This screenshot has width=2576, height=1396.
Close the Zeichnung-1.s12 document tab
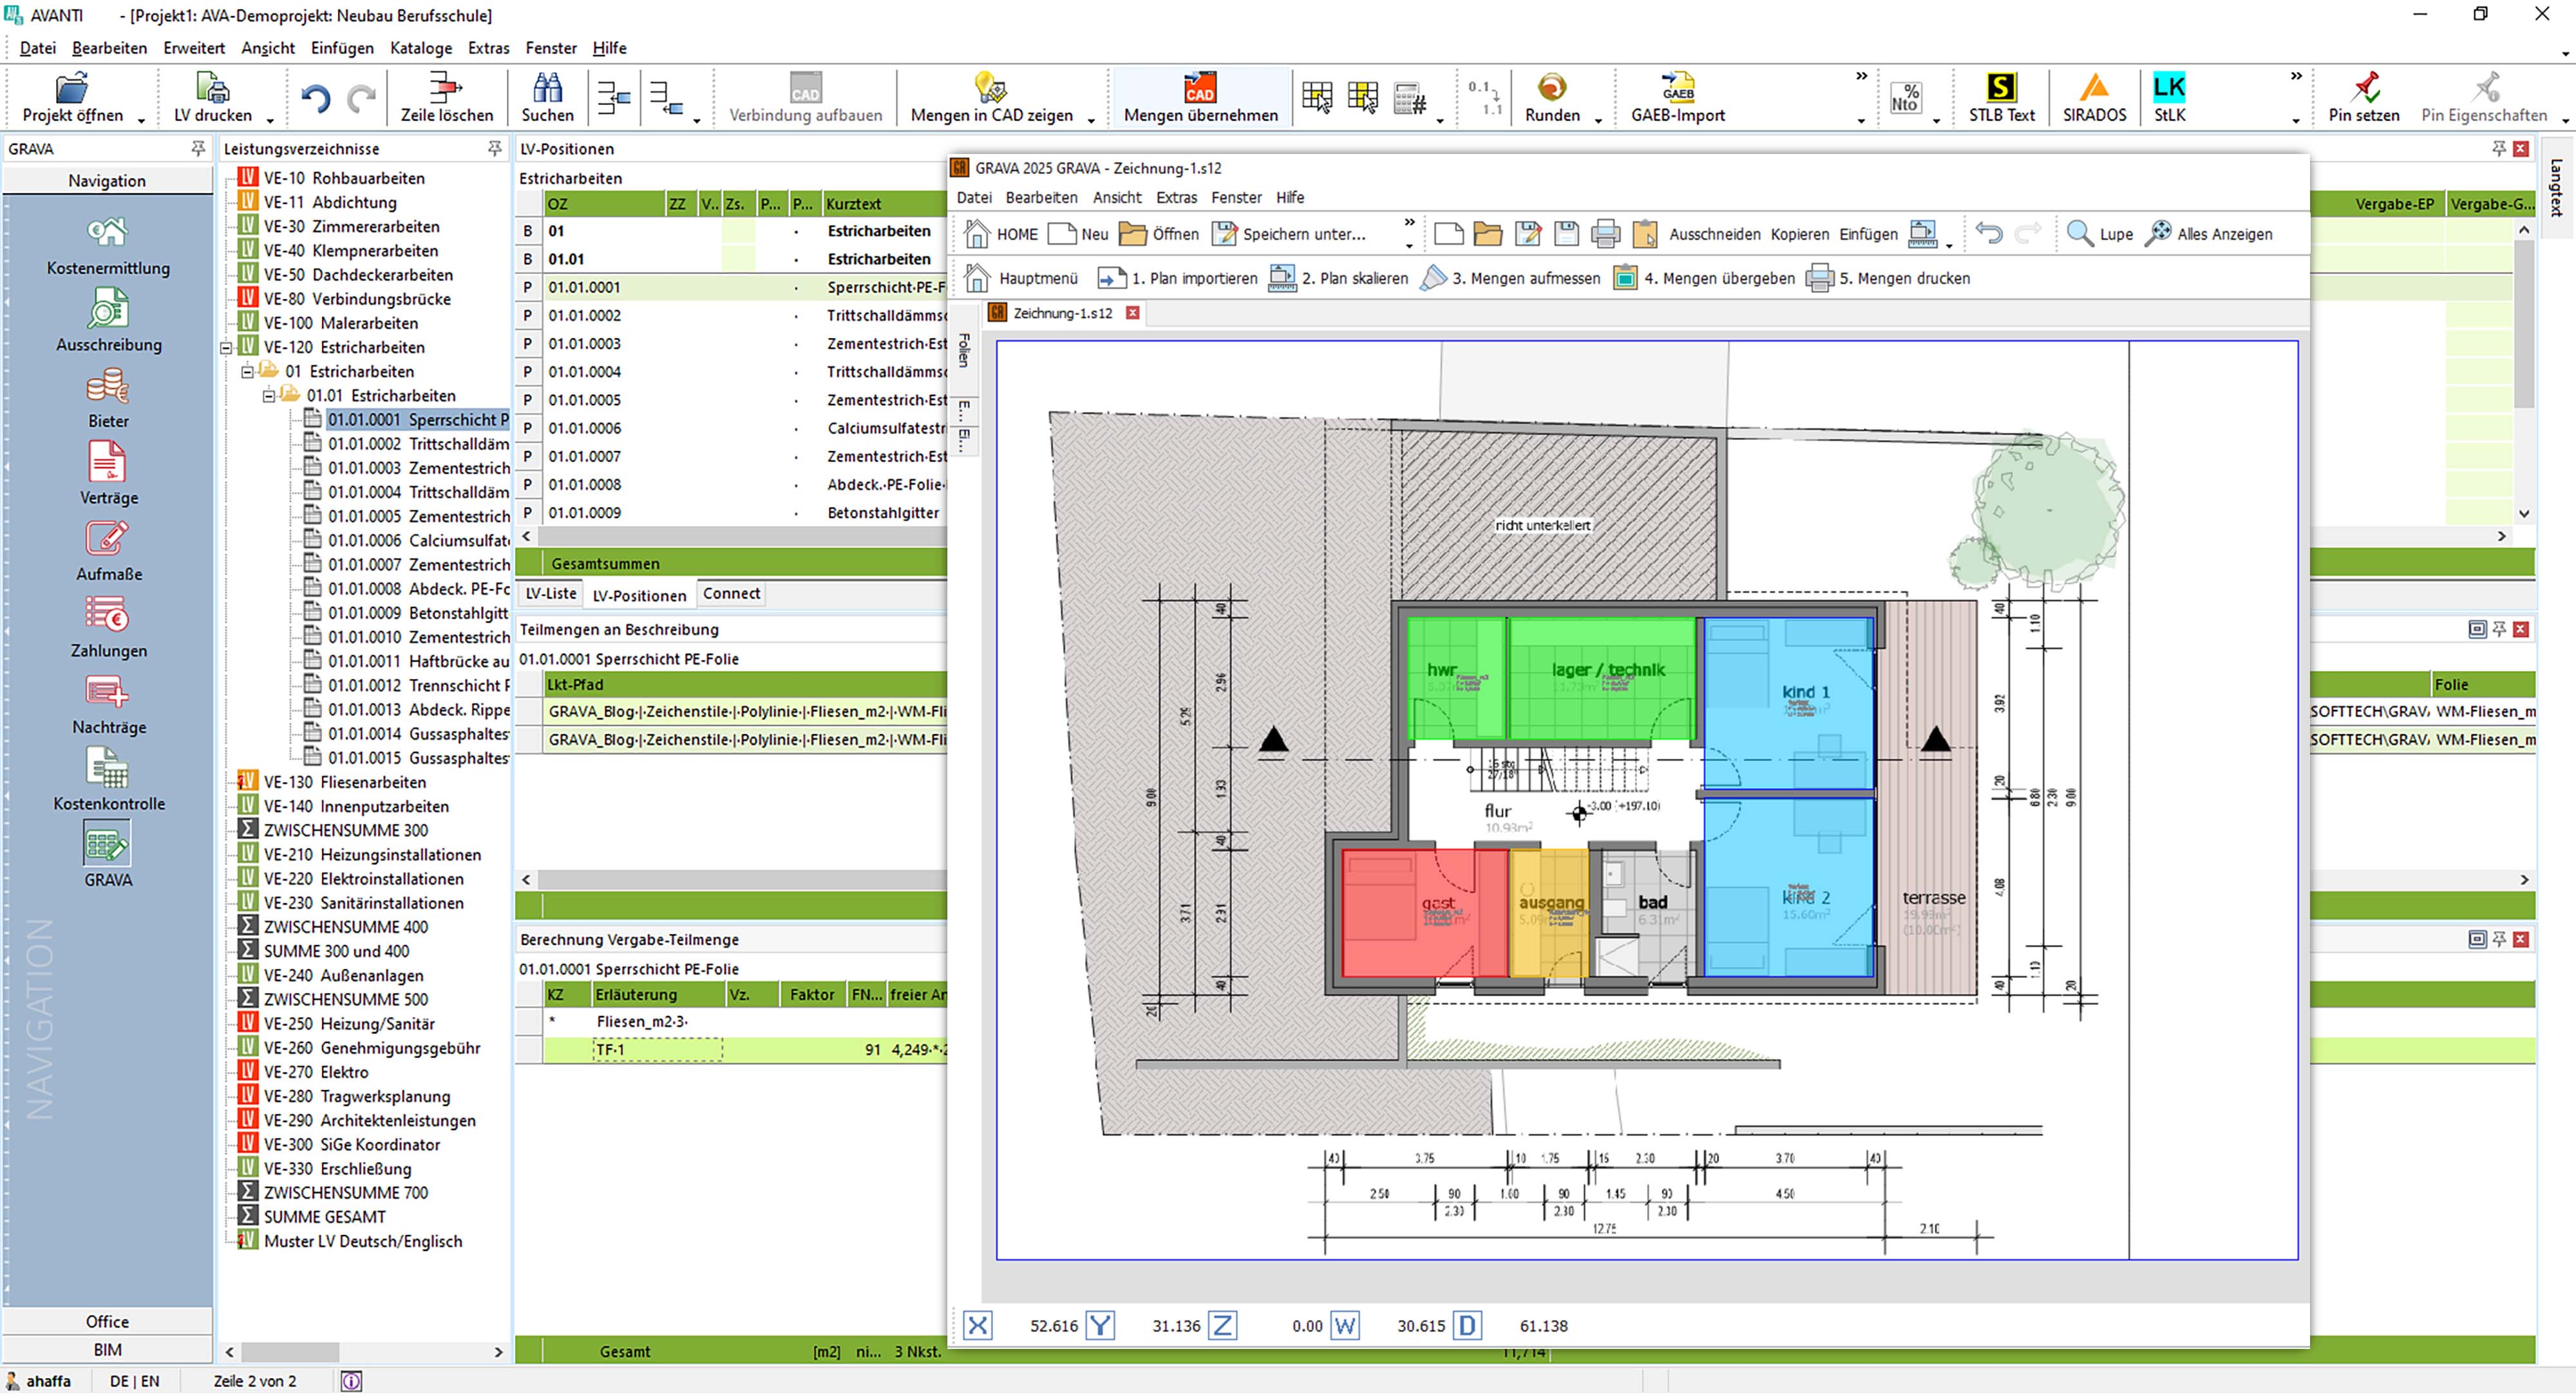click(x=1132, y=313)
